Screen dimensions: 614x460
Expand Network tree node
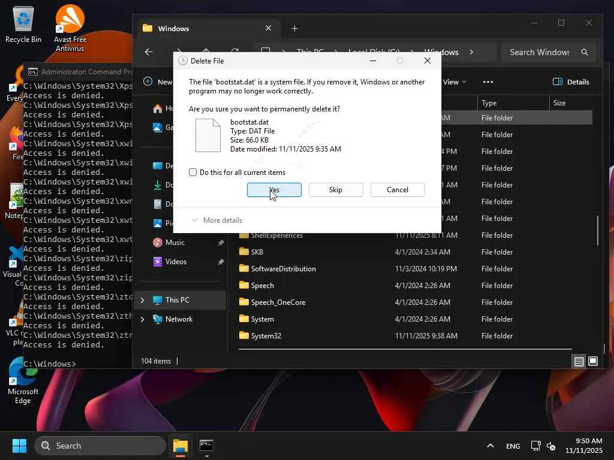[x=143, y=319]
